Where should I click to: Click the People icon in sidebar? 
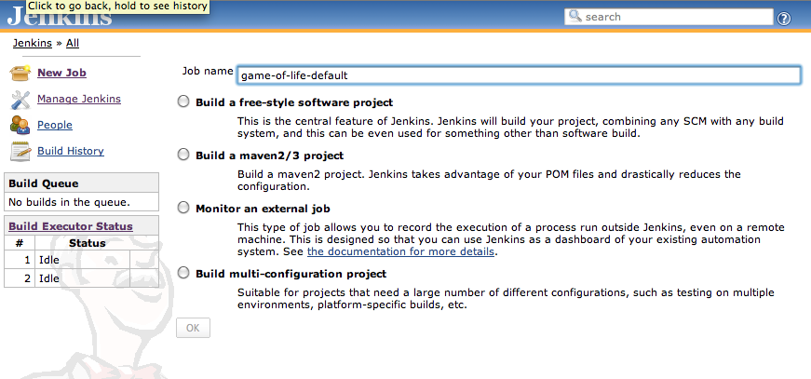[20, 125]
